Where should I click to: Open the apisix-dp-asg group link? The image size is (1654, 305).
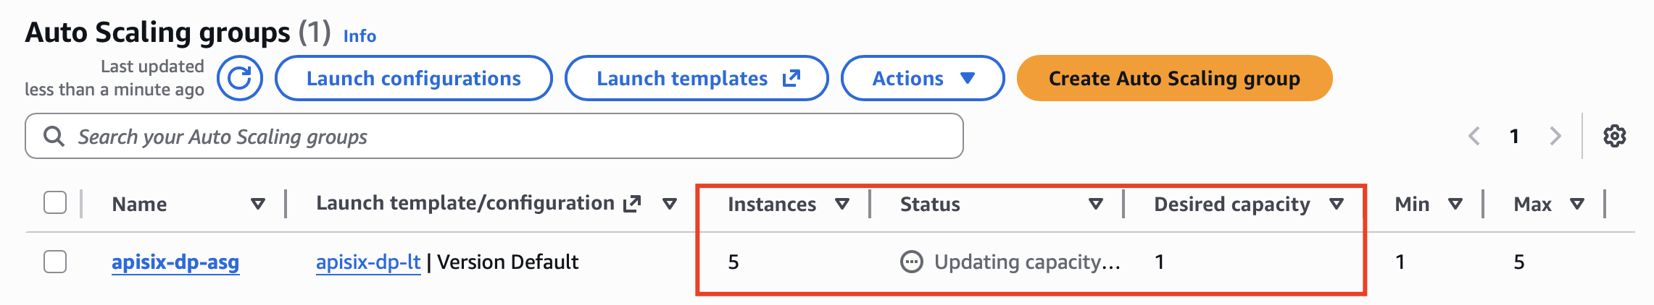coord(175,262)
